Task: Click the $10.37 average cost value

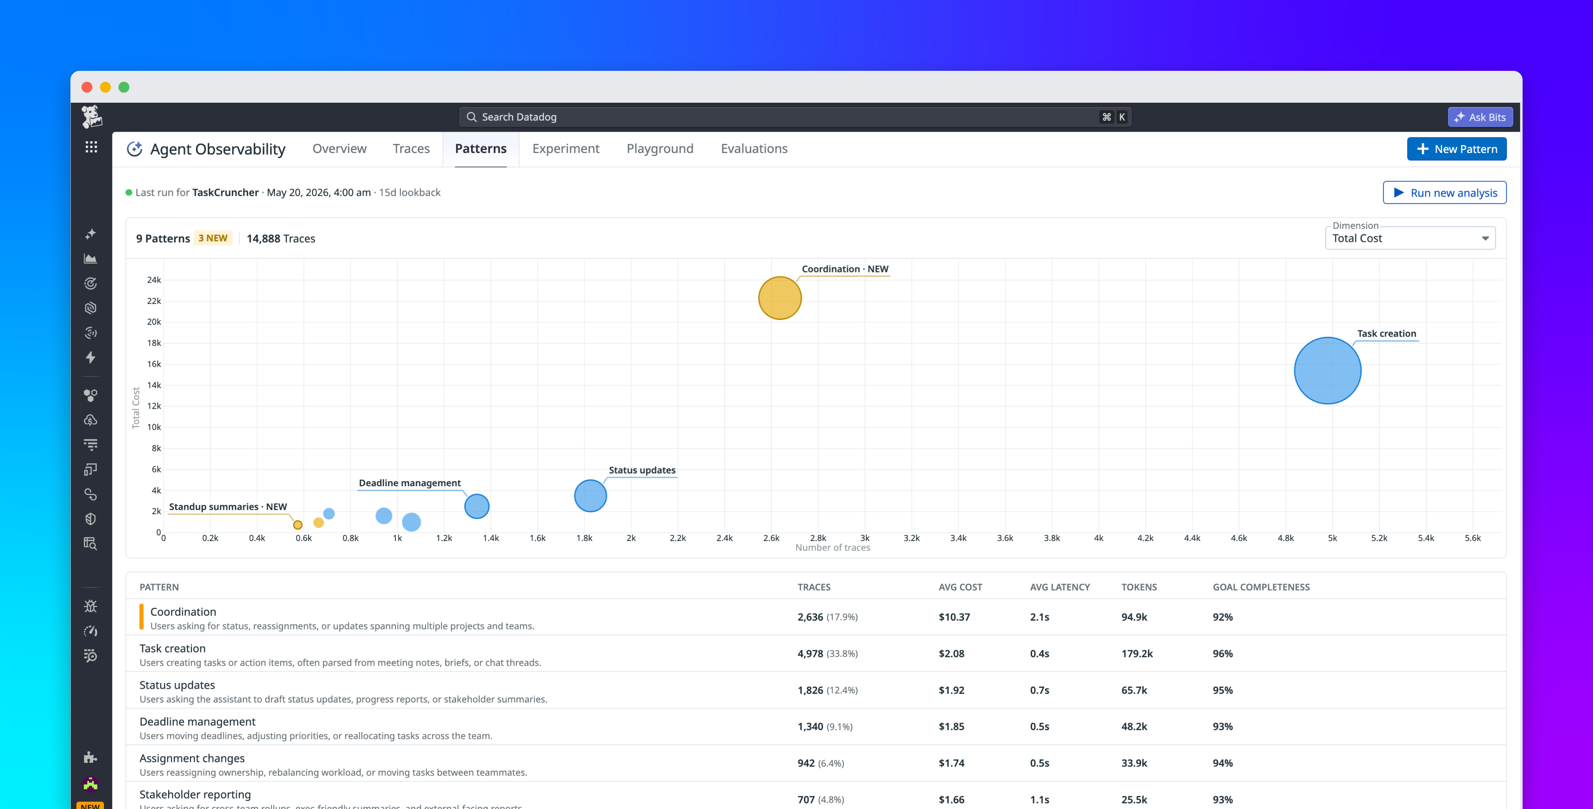Action: coord(954,617)
